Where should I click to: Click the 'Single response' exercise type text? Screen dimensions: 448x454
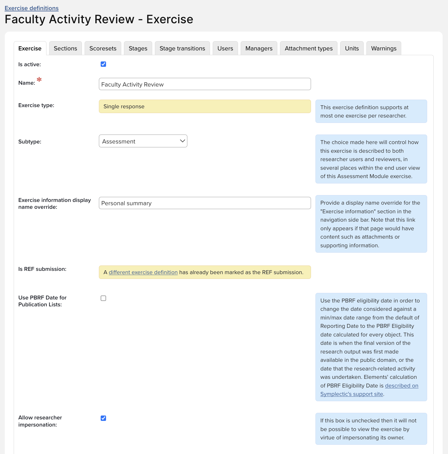(124, 106)
